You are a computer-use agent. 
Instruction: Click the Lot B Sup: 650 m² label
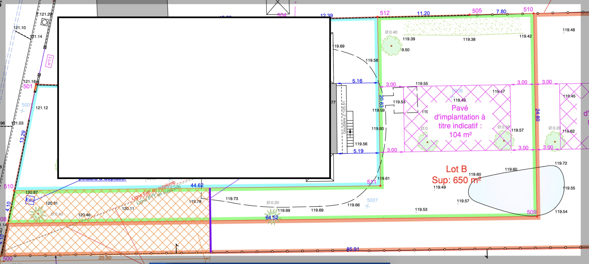[456, 175]
